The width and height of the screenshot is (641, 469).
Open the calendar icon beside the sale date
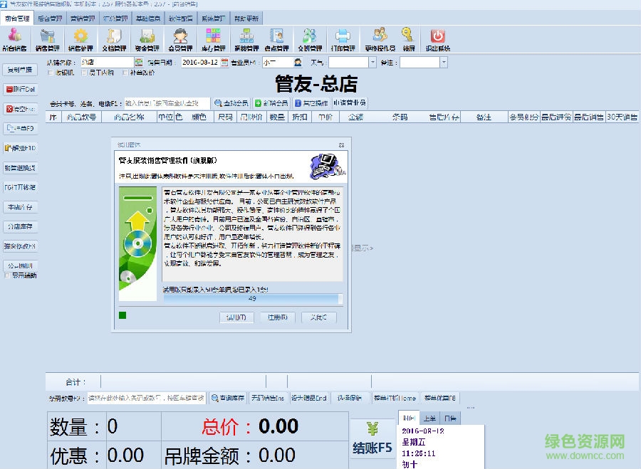[x=224, y=63]
